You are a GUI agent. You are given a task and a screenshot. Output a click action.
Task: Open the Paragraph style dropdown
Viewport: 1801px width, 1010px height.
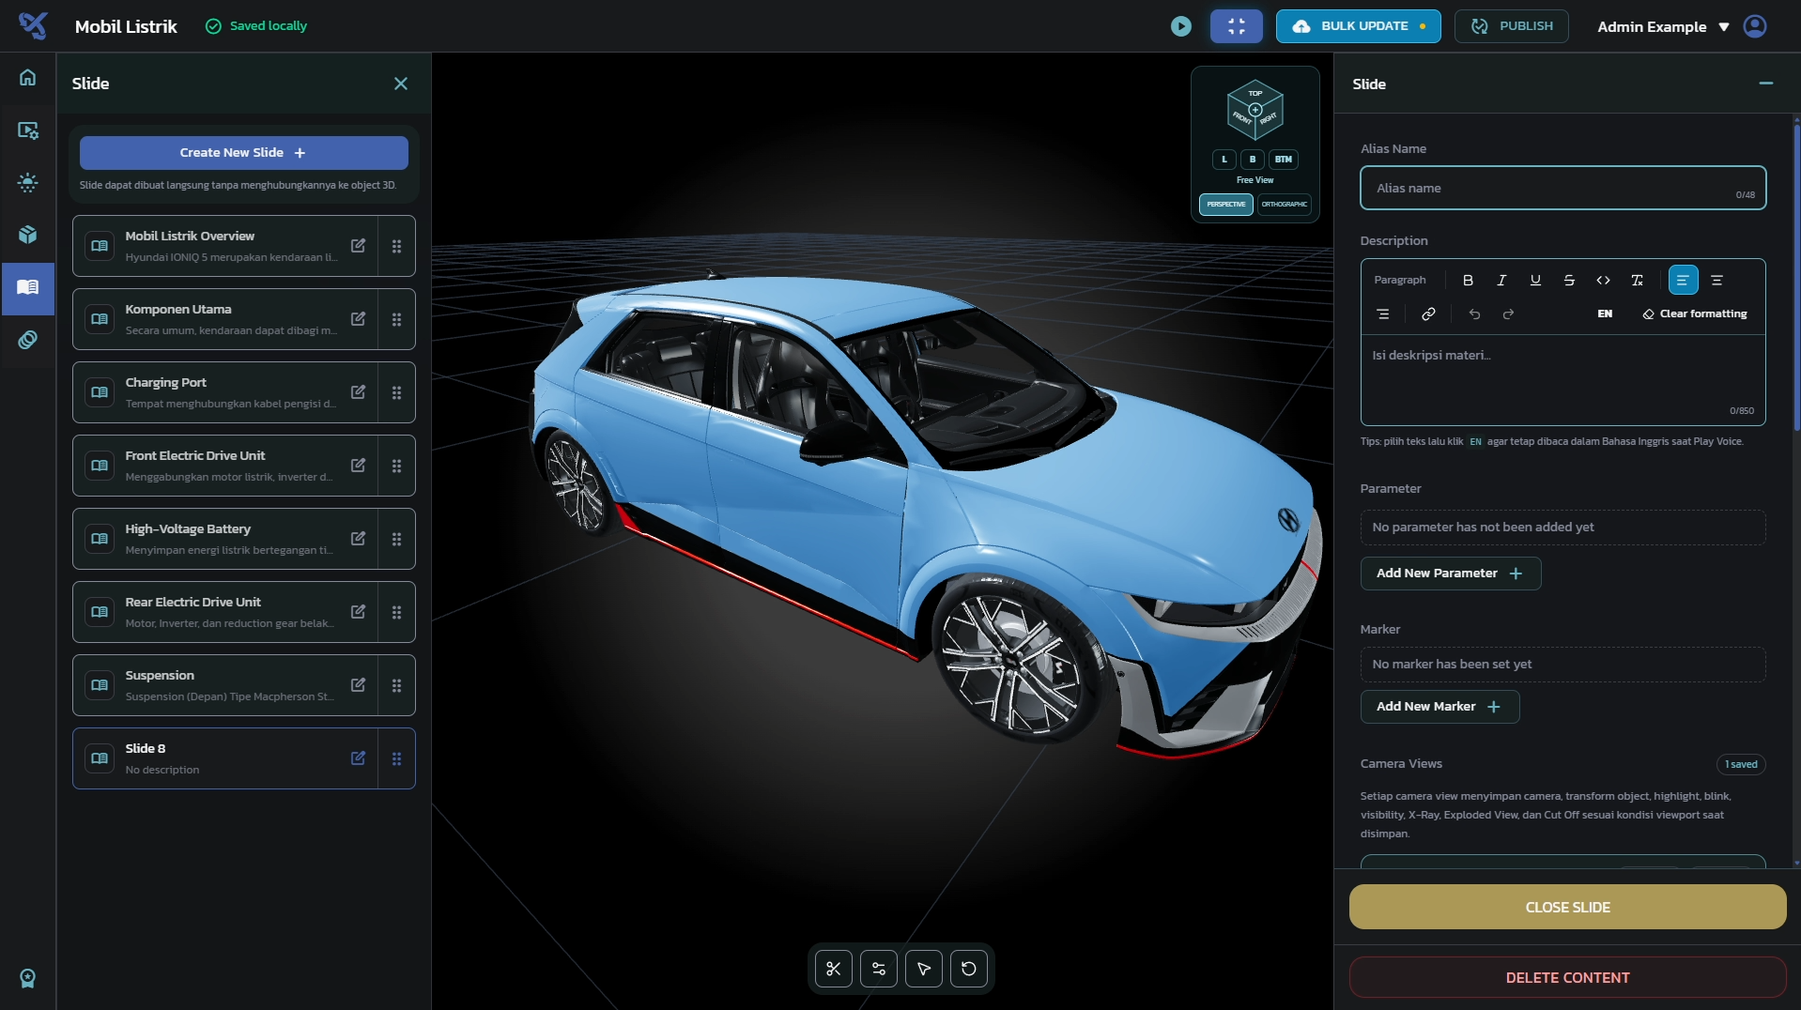click(1399, 280)
